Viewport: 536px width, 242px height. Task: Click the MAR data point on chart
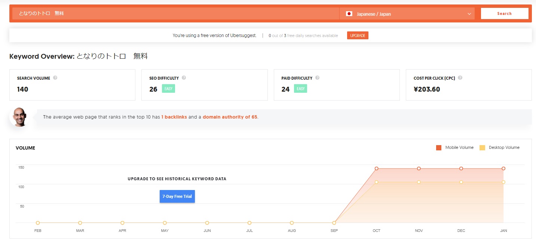tap(80, 223)
